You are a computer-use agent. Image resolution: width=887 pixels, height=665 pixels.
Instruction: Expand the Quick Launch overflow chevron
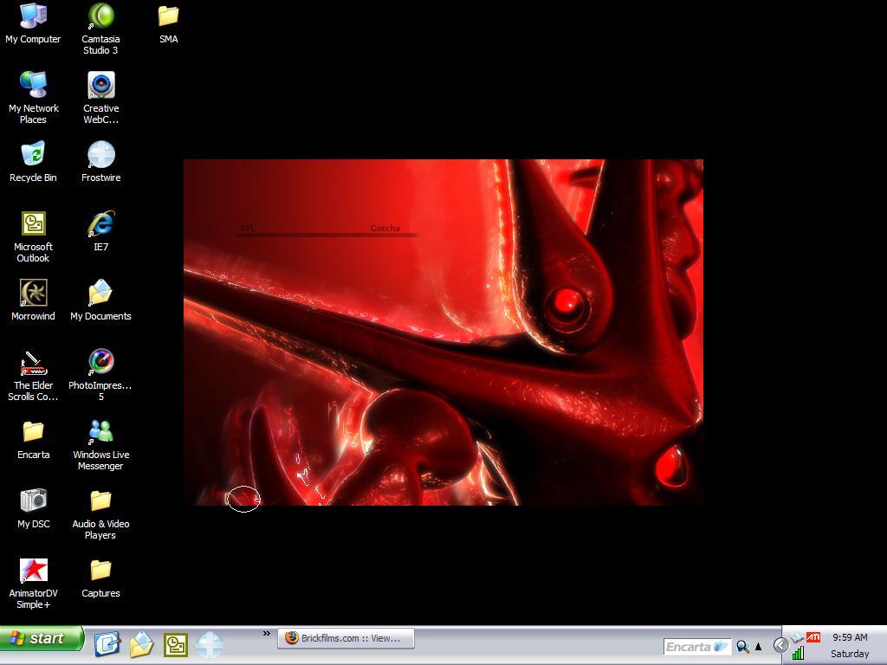pos(266,634)
